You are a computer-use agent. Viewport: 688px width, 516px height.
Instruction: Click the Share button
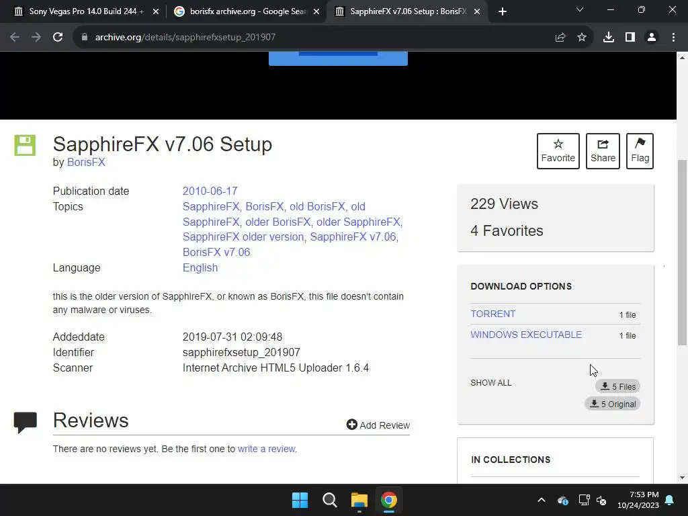(x=603, y=151)
